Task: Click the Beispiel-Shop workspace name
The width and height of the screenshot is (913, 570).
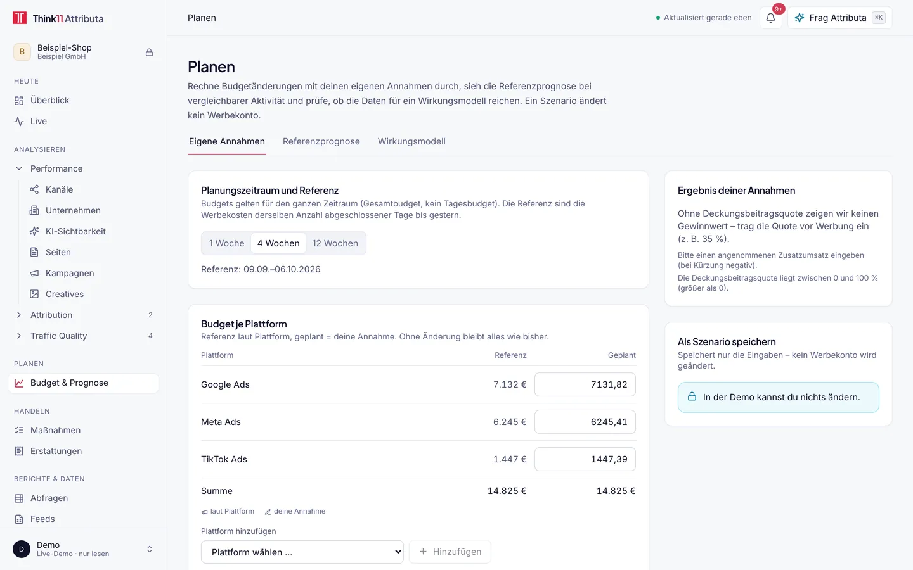Action: coord(65,47)
